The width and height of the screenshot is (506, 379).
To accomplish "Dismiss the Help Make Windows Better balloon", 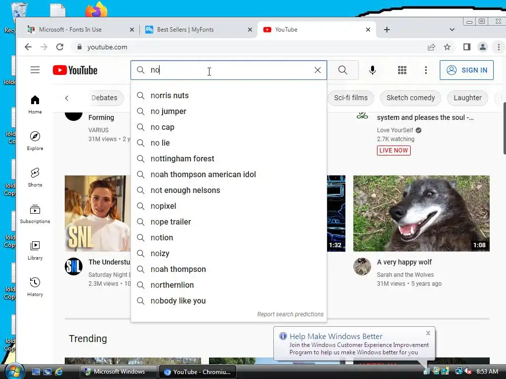I will (x=428, y=333).
